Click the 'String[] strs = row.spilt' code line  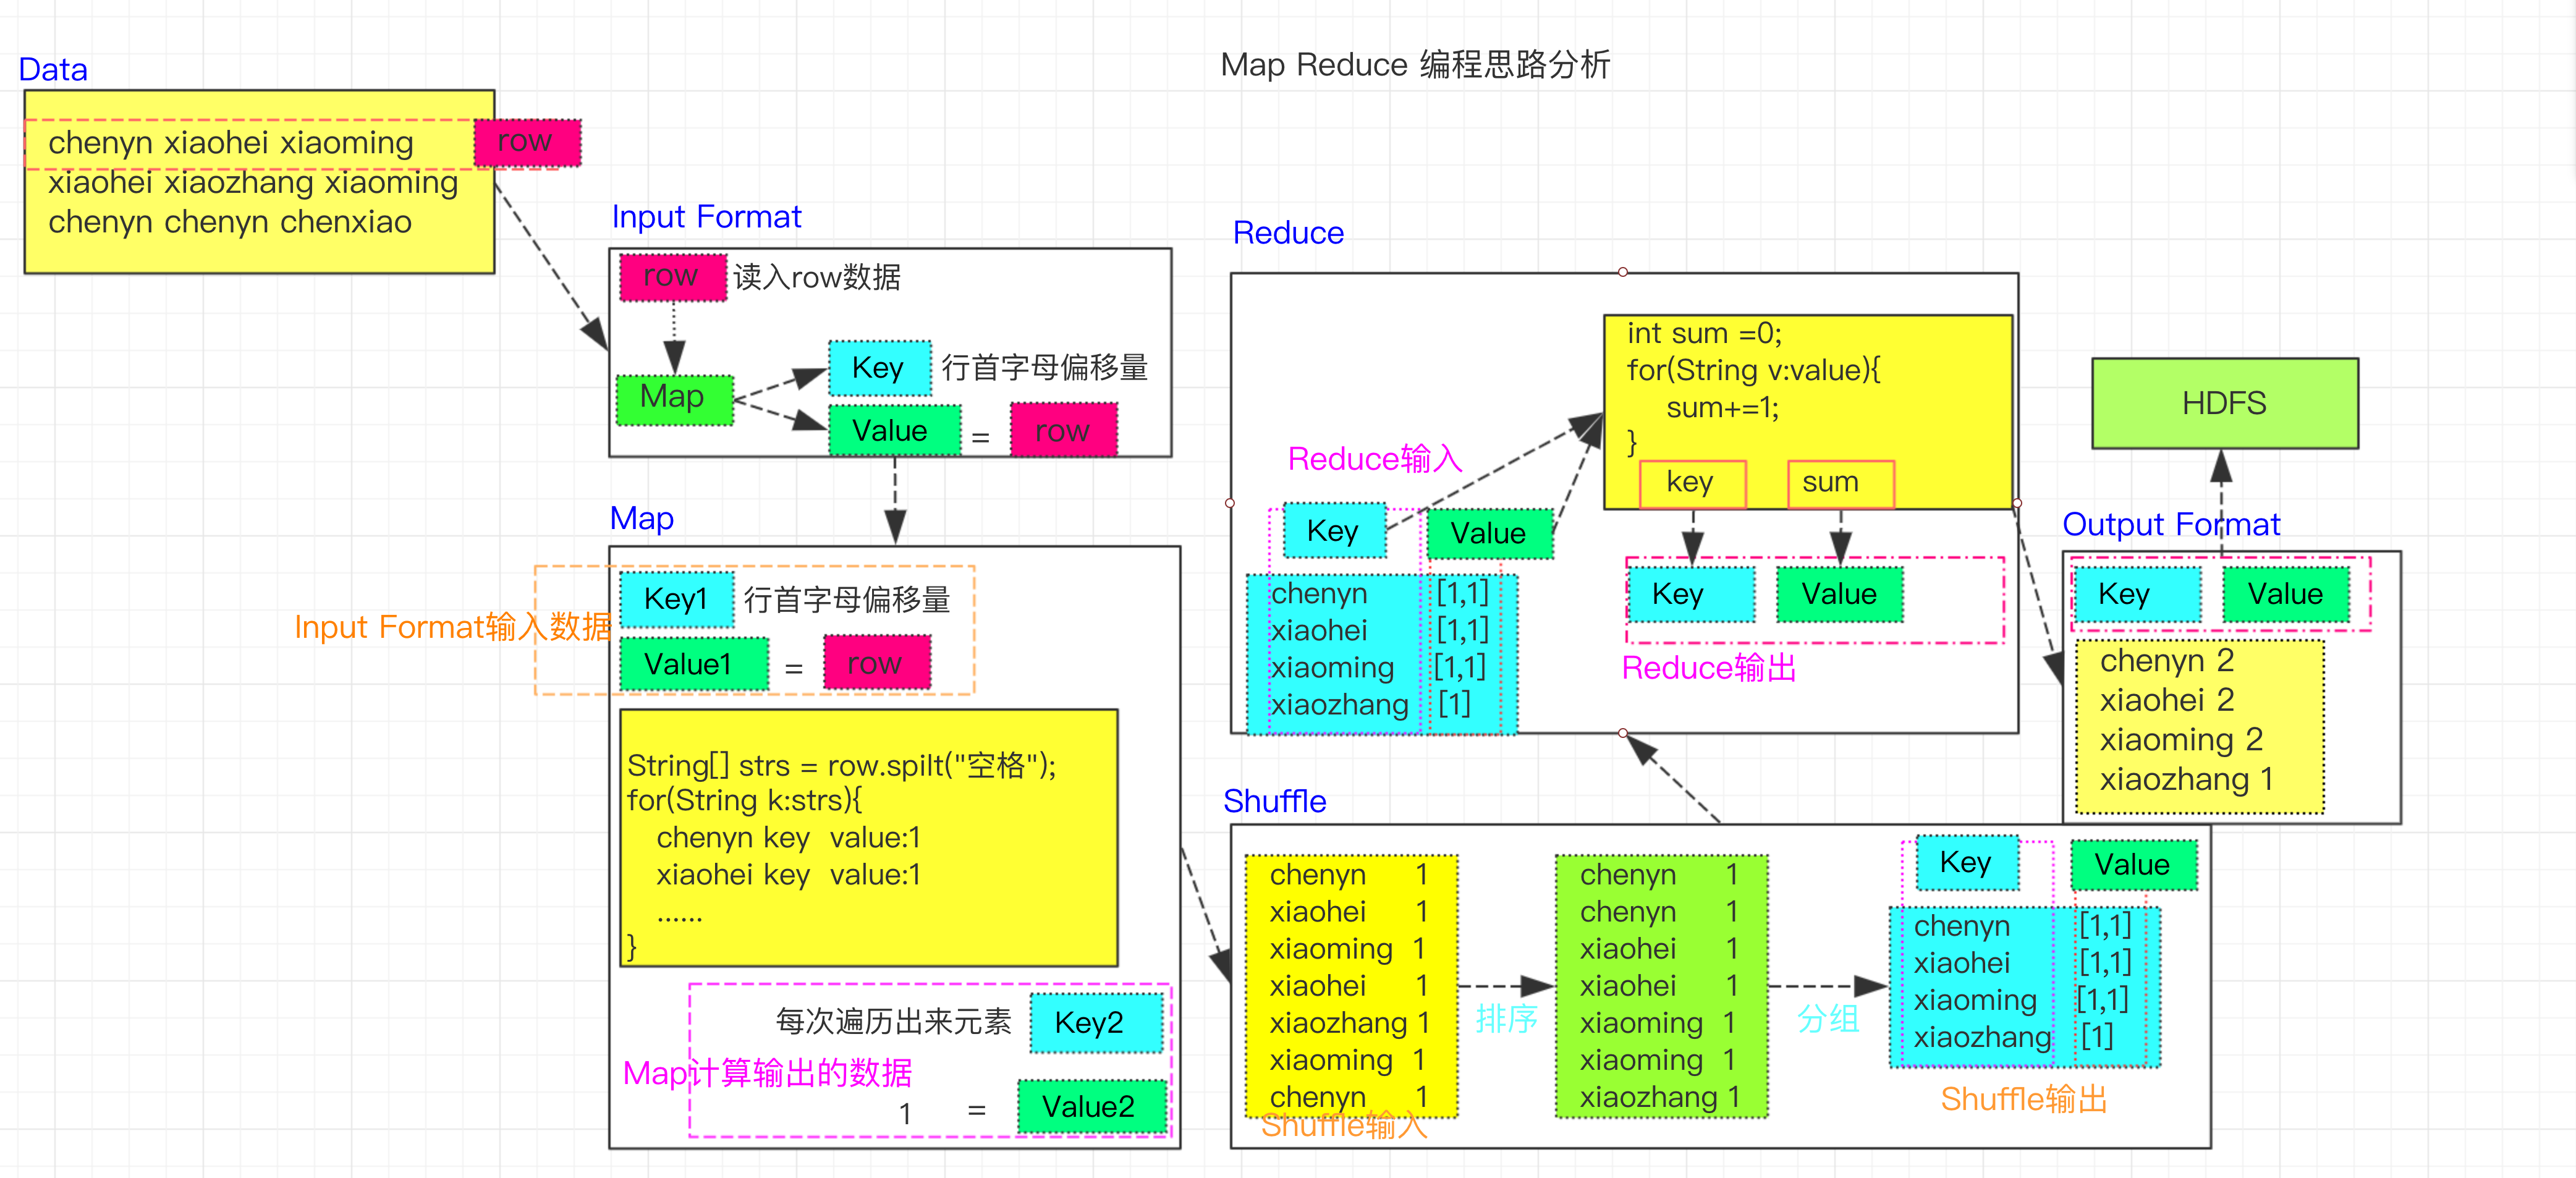(841, 766)
